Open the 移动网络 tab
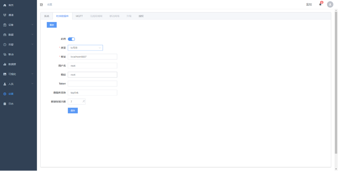Viewport: 338px width, 171px height. coord(114,16)
